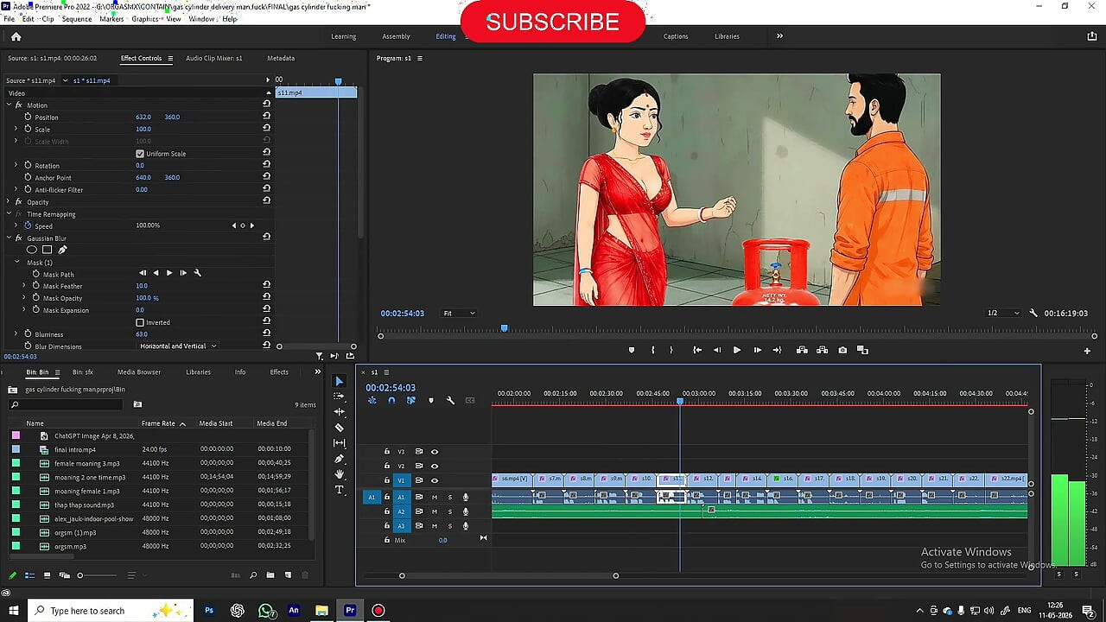The height and width of the screenshot is (622, 1106).
Task: Toggle V1 track eye visibility
Action: 435,480
